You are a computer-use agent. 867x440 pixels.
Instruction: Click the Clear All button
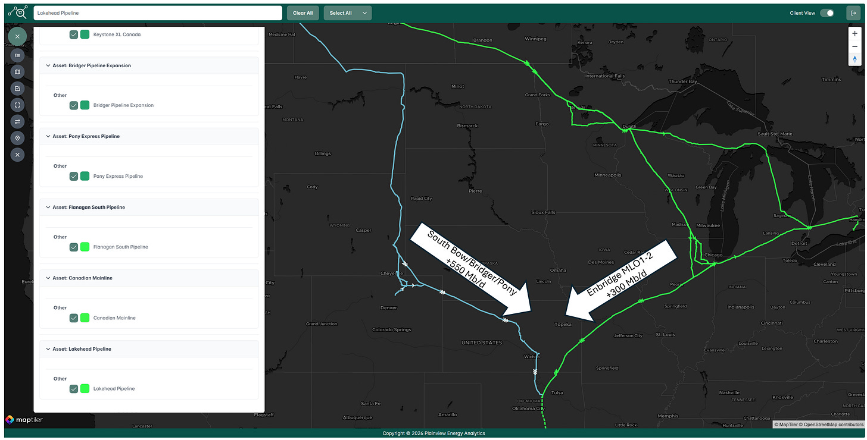[303, 13]
